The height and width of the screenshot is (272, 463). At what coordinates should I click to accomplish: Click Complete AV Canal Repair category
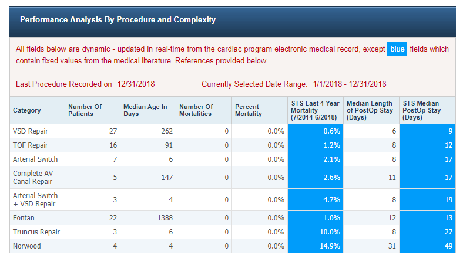point(35,178)
